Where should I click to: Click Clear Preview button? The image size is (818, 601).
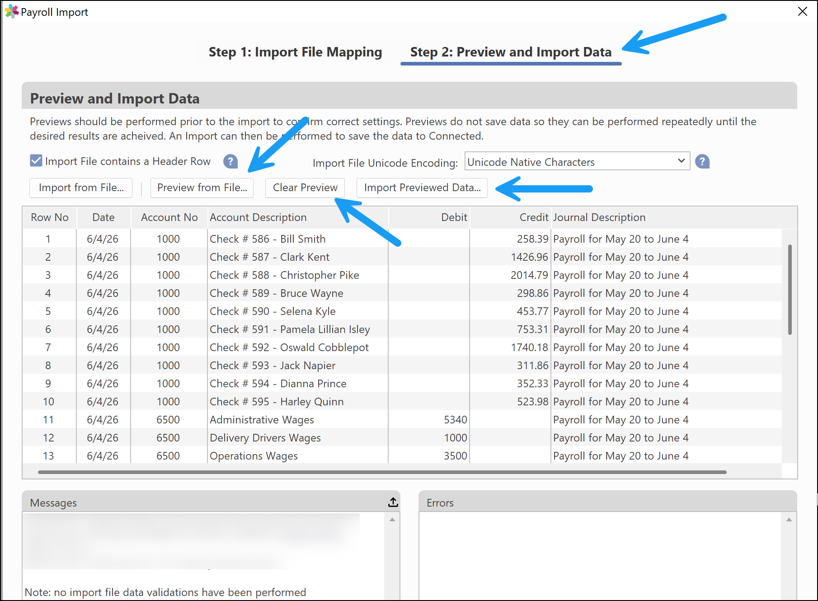click(x=305, y=188)
